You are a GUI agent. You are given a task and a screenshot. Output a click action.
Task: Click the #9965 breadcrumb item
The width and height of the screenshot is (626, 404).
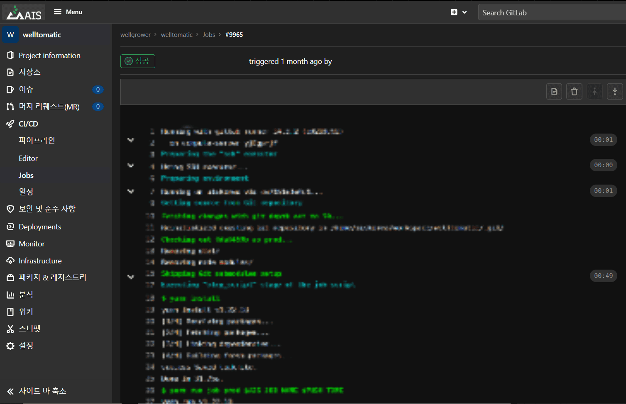pos(234,35)
